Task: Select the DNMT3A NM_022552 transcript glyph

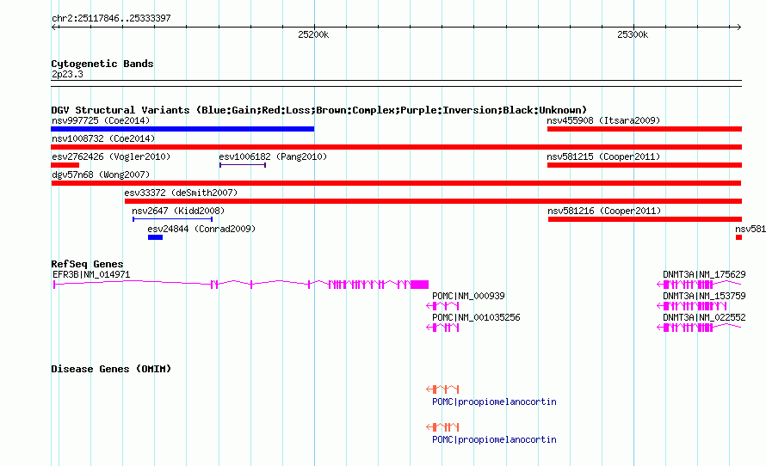Action: (x=699, y=328)
